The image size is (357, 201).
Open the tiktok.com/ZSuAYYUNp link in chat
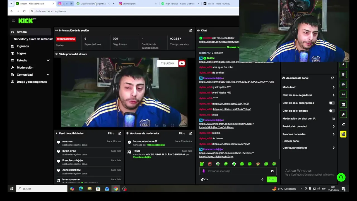click(x=232, y=109)
